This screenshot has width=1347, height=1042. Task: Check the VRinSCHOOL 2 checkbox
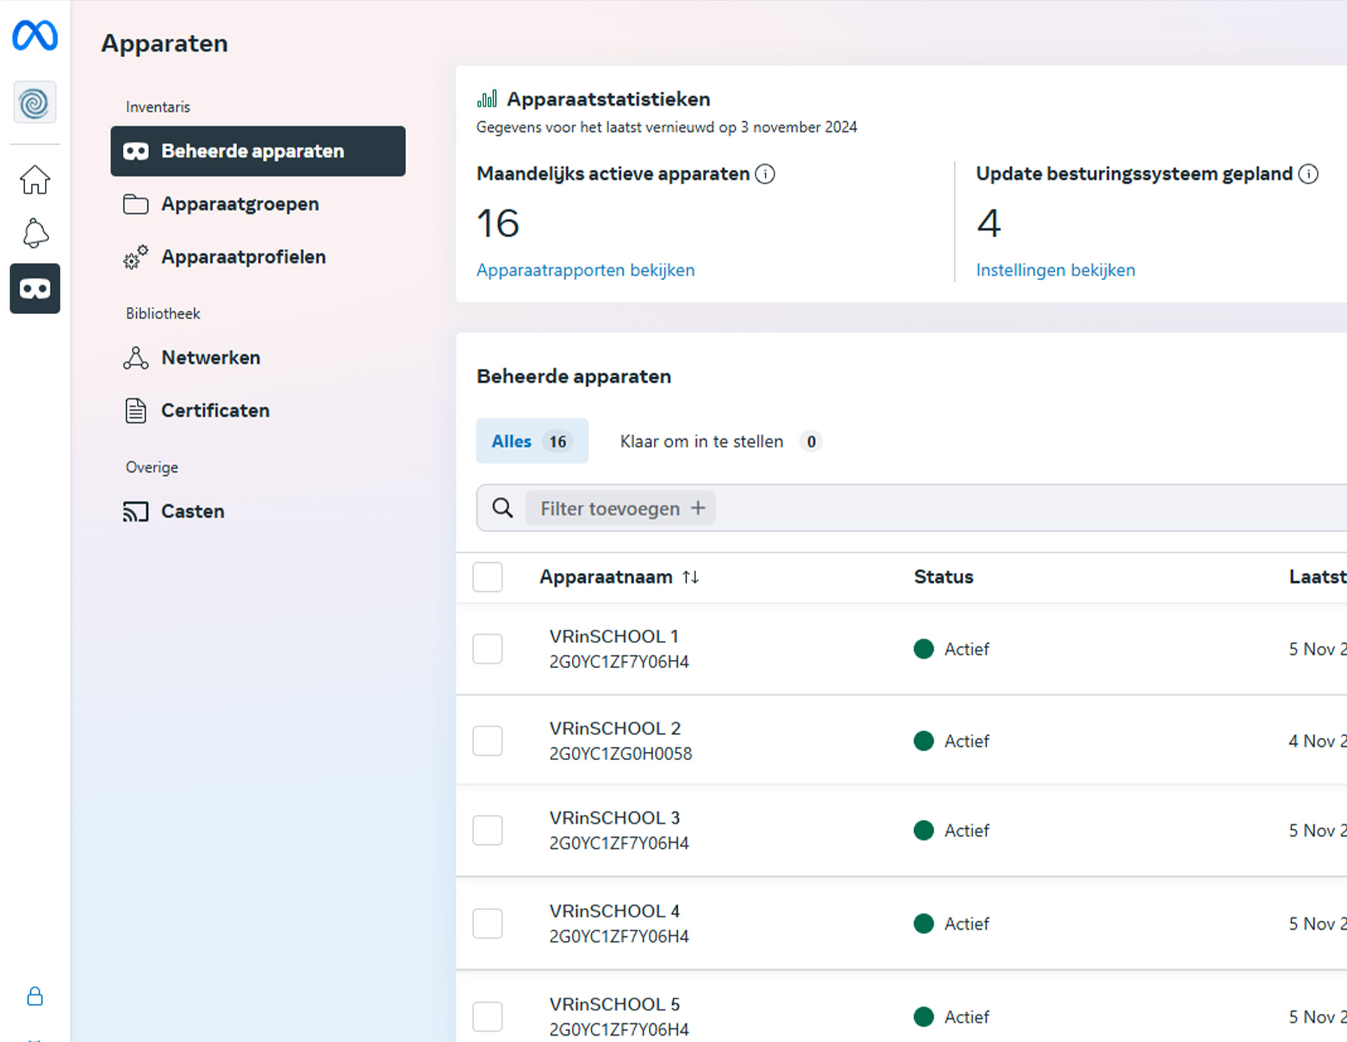pyautogui.click(x=488, y=740)
